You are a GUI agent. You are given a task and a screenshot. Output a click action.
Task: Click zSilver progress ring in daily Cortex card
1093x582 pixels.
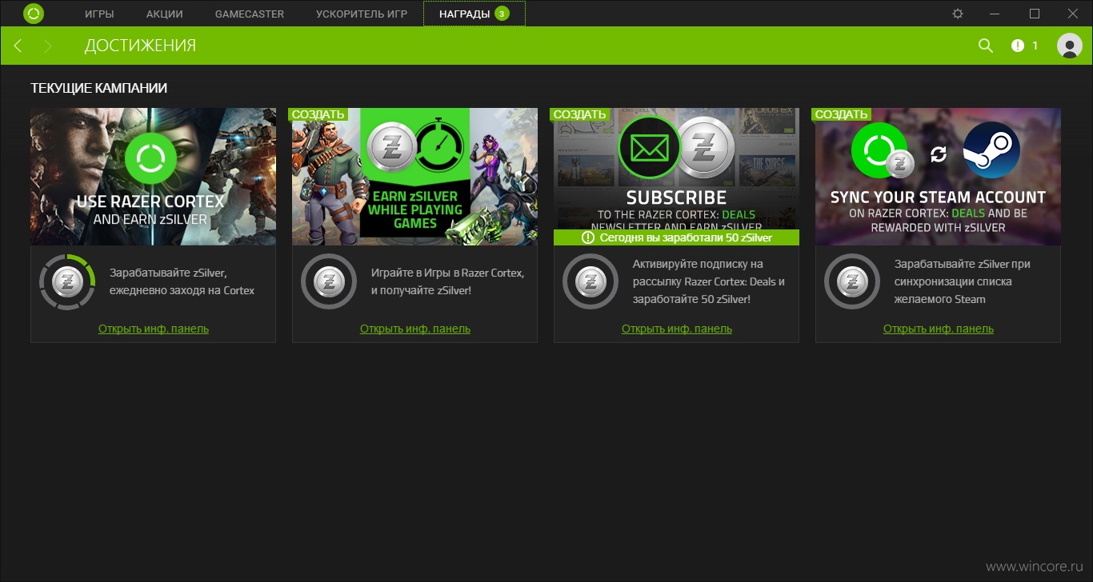point(67,281)
